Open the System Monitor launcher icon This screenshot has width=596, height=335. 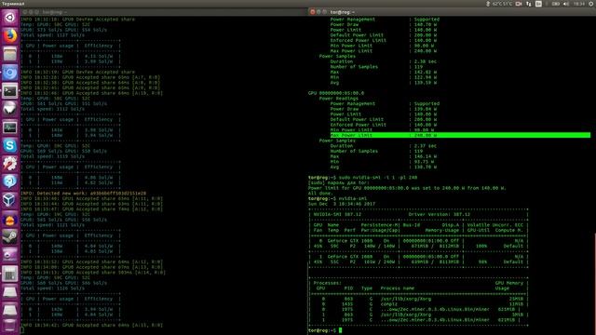pyautogui.click(x=10, y=127)
